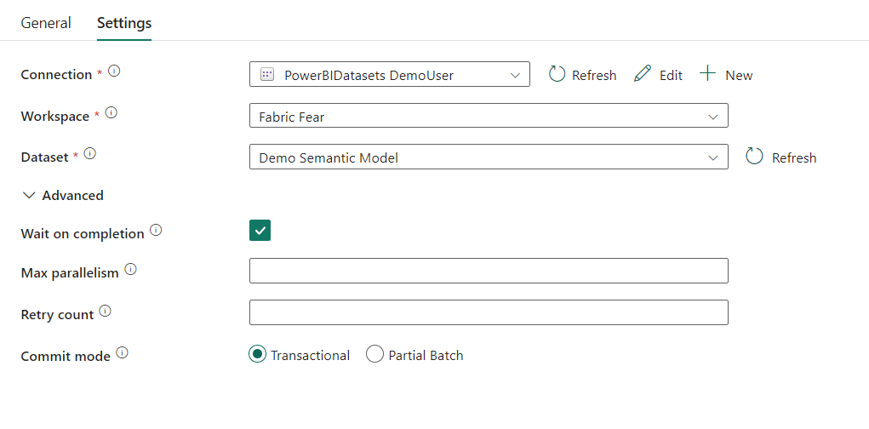This screenshot has height=429, width=869.
Task: Click the pencil Edit connection icon
Action: (x=643, y=74)
